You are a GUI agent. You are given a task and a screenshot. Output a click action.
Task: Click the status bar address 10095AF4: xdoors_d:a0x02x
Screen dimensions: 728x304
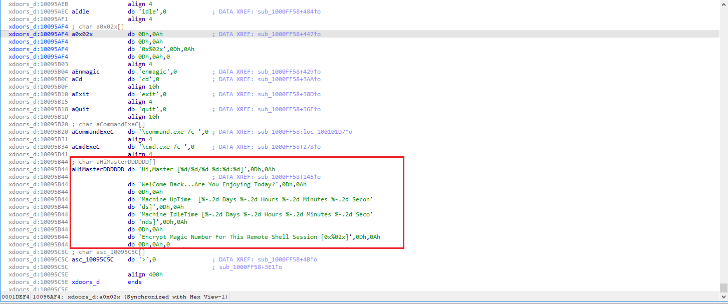click(76, 297)
